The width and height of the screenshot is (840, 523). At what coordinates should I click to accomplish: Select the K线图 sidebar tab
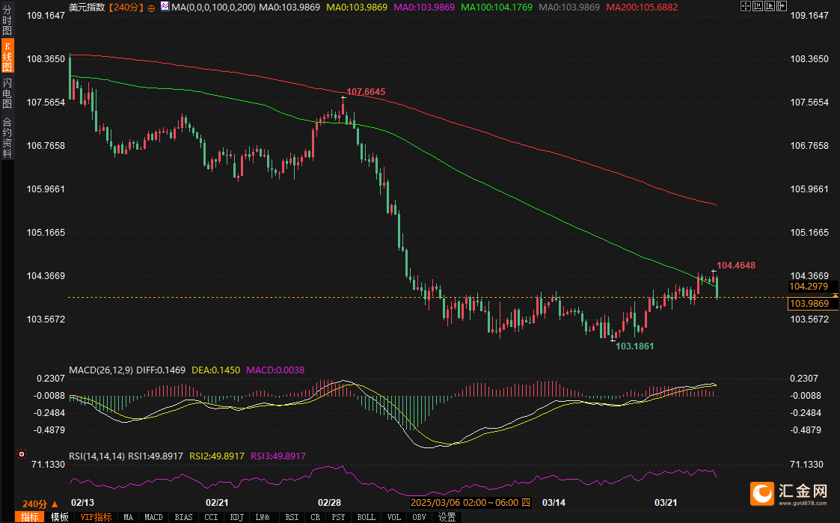[x=7, y=55]
